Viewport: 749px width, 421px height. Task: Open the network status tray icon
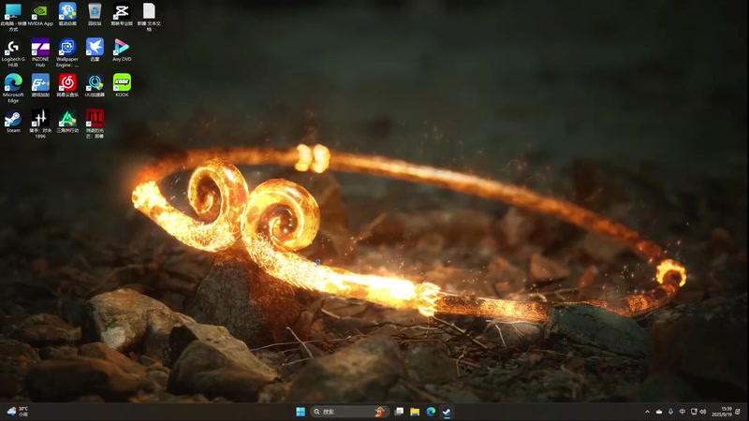[694, 412]
